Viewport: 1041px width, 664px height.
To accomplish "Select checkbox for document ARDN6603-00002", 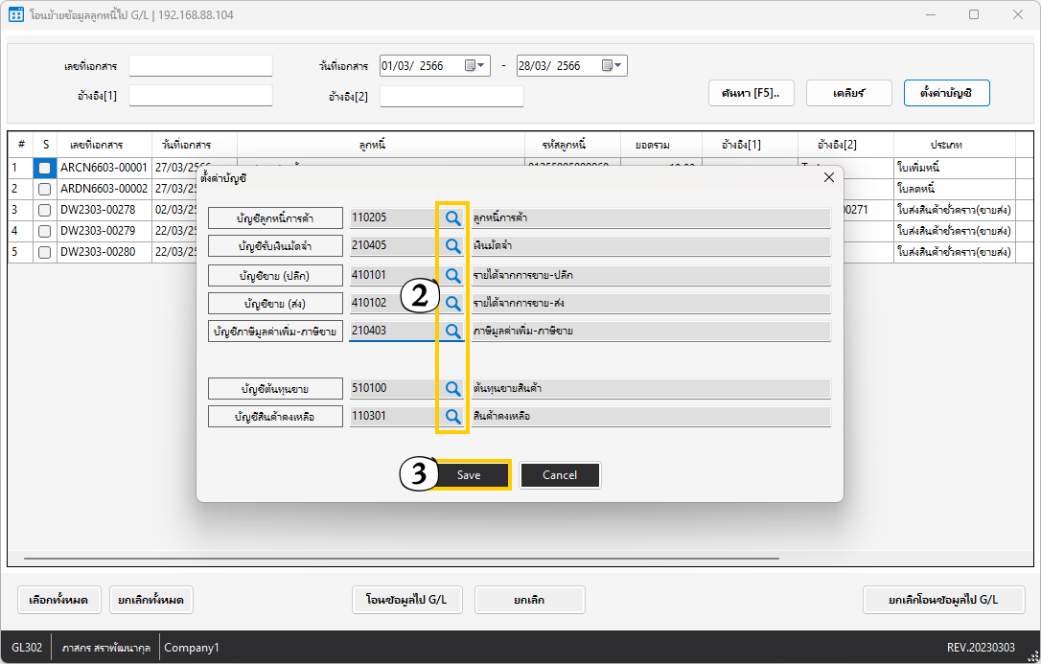I will click(44, 189).
